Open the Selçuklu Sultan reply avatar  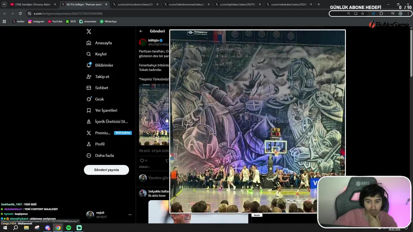click(143, 193)
